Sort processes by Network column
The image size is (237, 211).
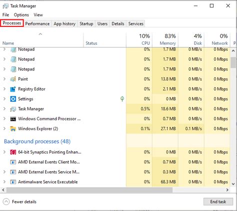click(x=217, y=39)
